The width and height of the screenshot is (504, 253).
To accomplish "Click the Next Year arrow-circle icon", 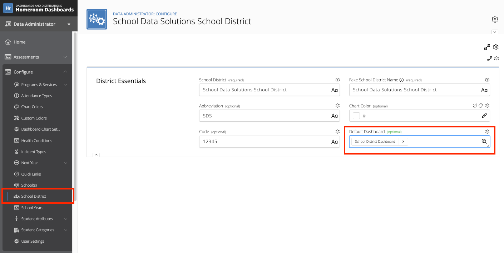I will [x=16, y=163].
